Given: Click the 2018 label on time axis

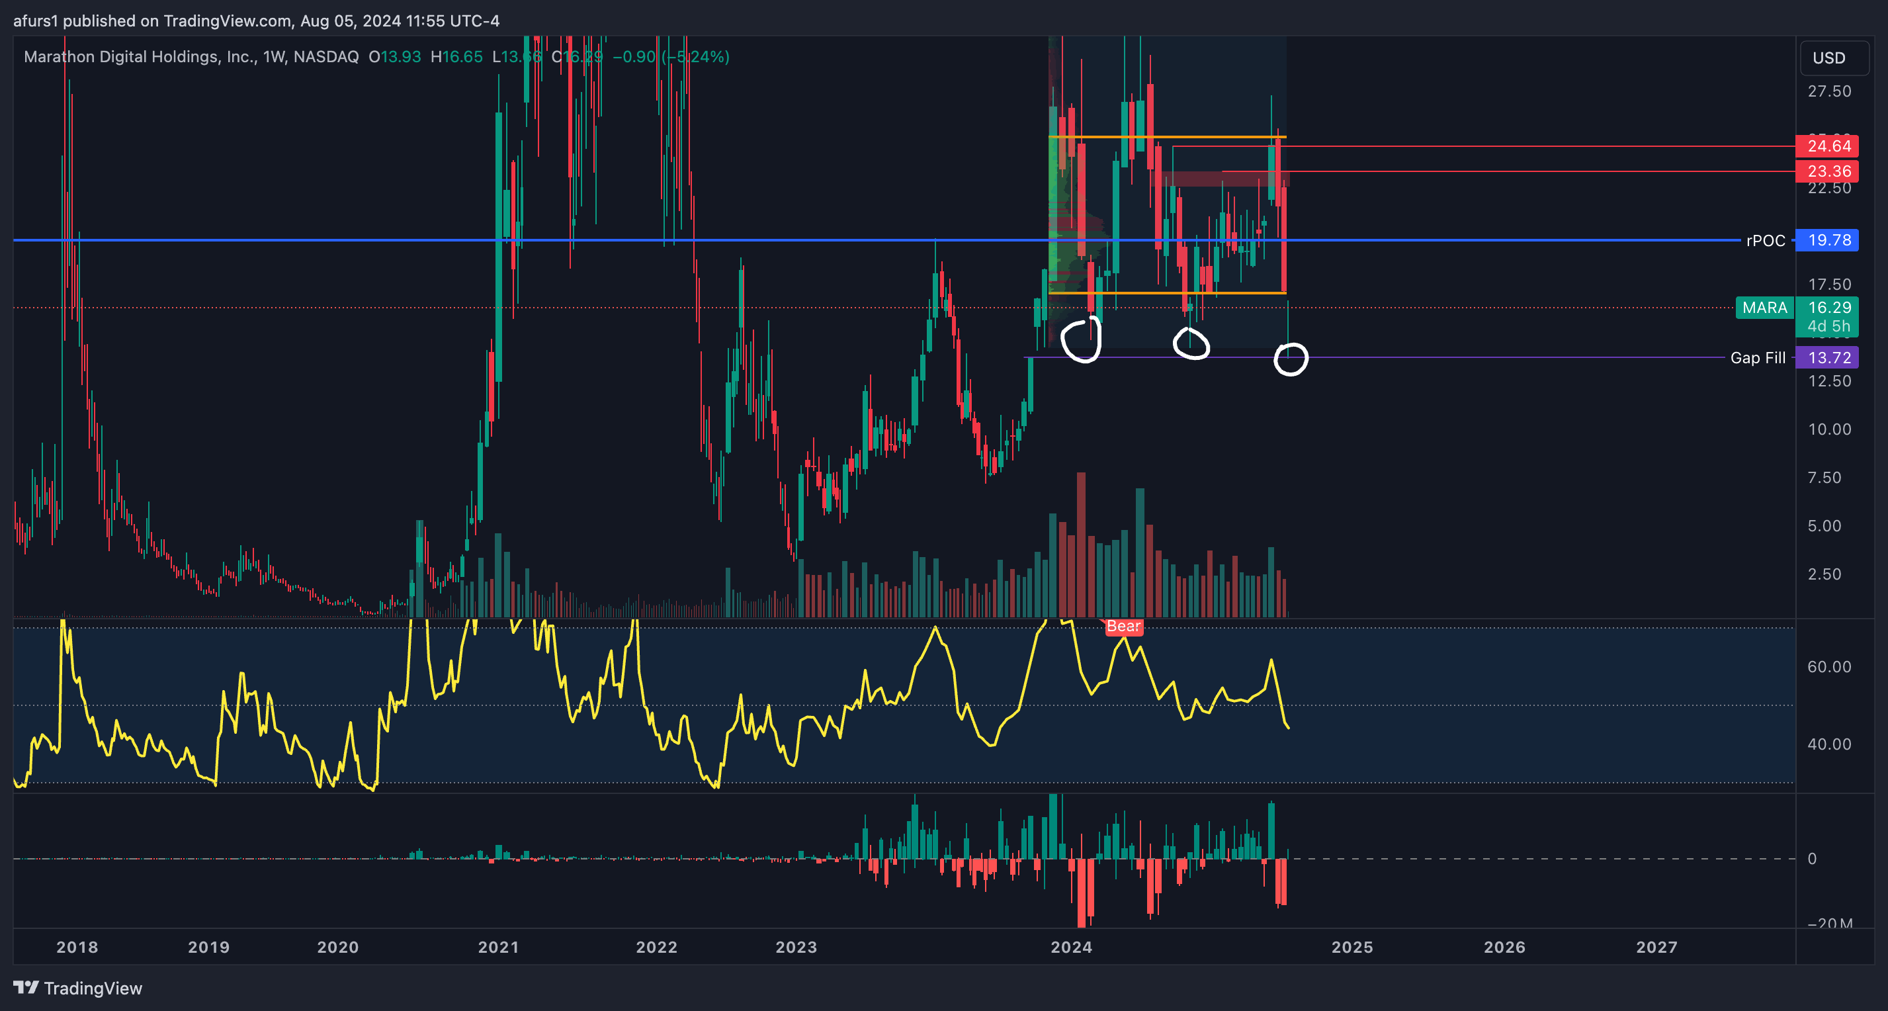Looking at the screenshot, I should [77, 947].
